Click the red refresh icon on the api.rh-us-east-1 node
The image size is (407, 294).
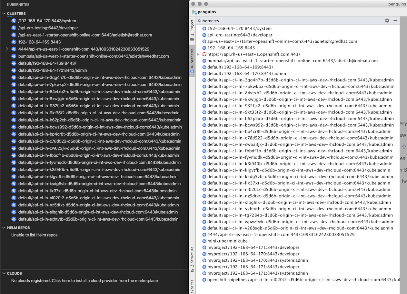tap(204, 54)
